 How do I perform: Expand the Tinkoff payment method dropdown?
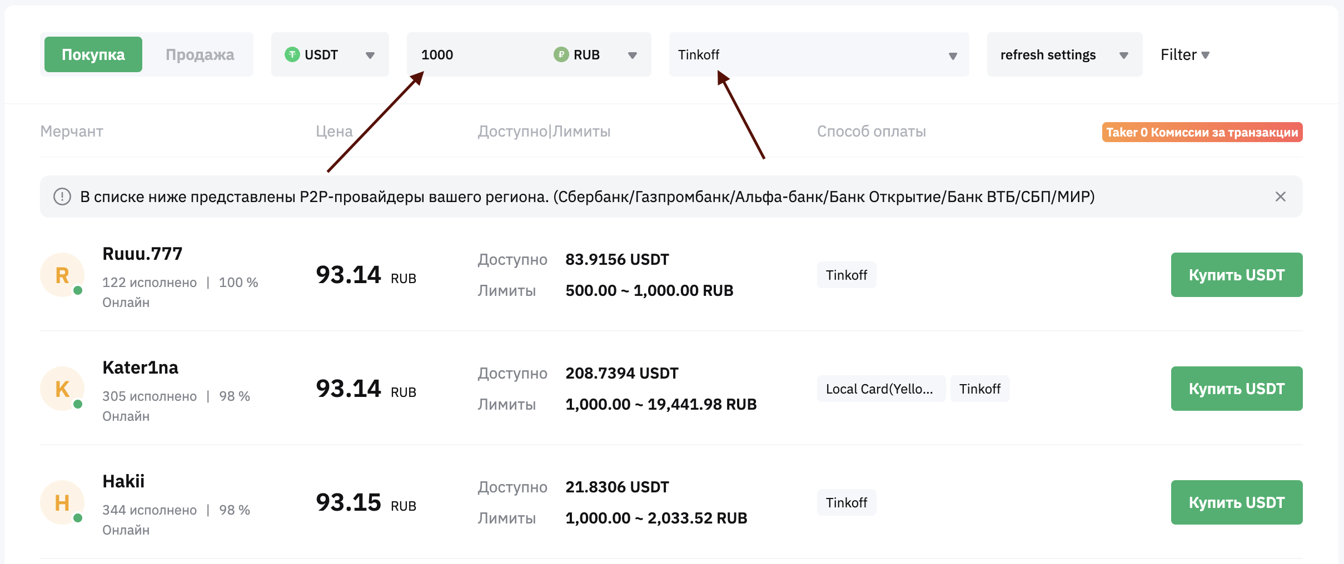(818, 55)
